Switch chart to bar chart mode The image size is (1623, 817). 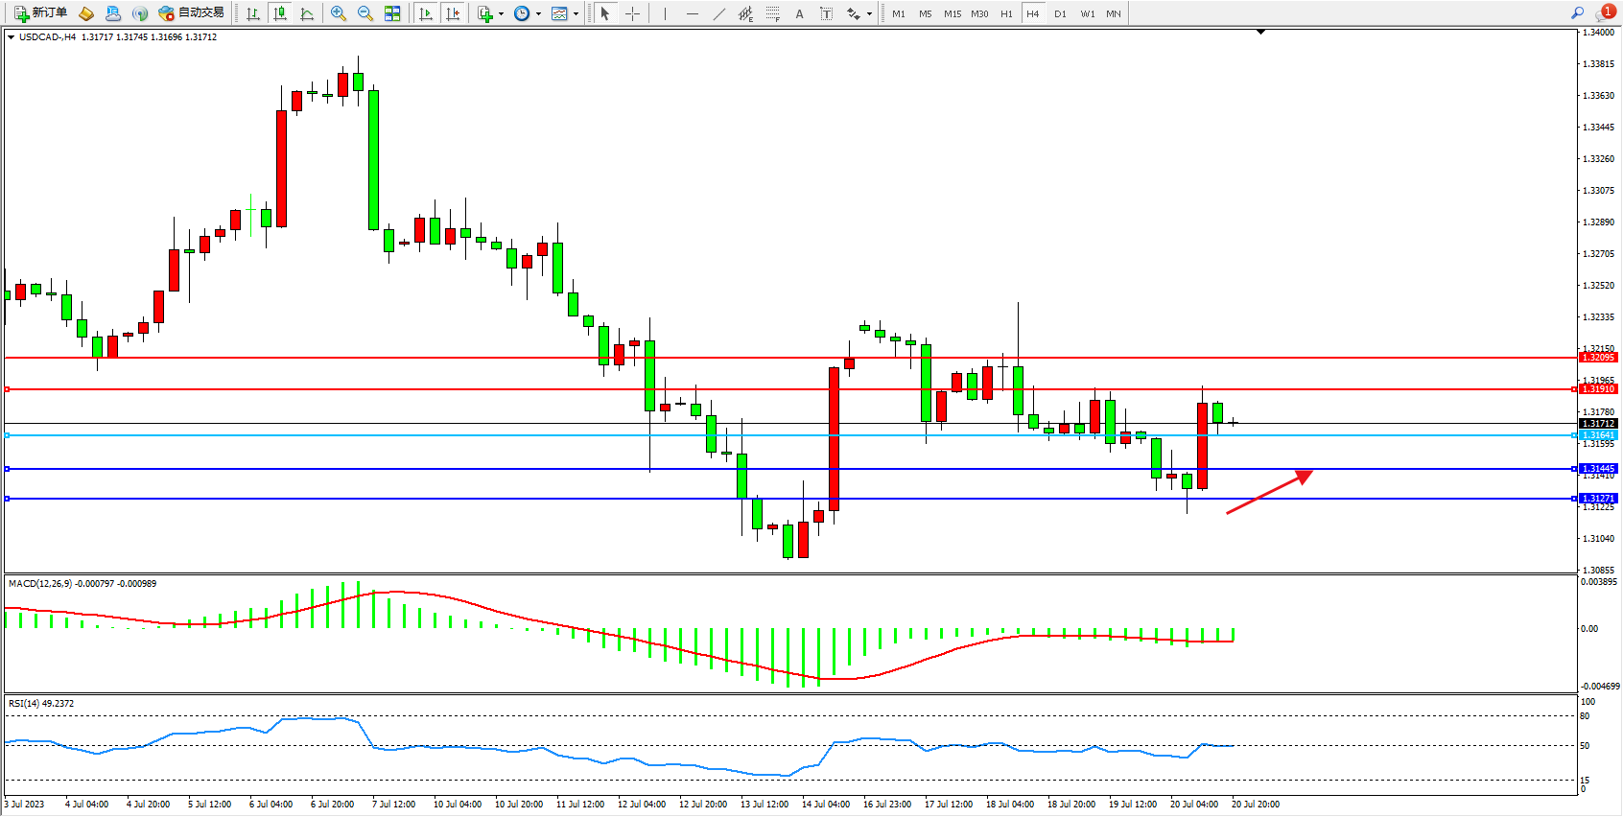(253, 13)
